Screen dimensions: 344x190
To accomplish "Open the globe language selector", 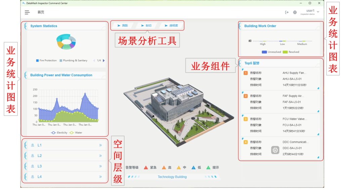I will click(295, 12).
